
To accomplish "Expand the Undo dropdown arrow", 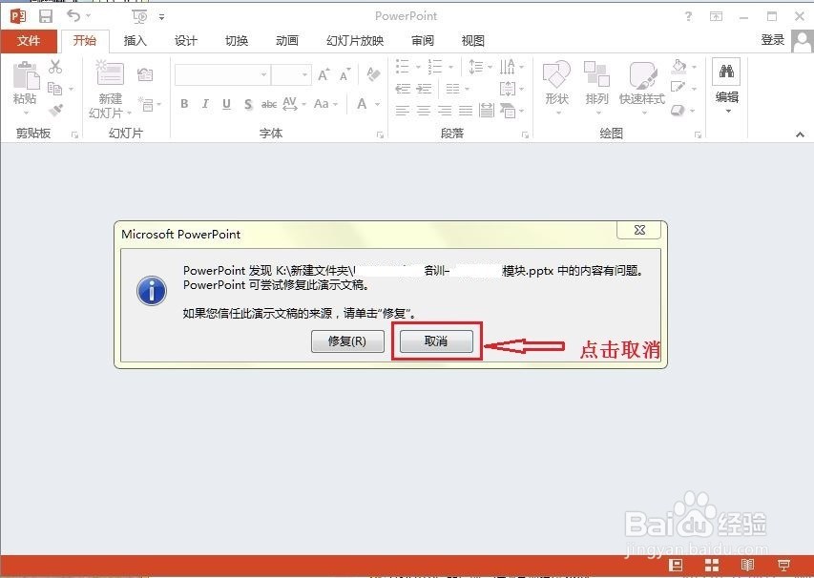I will pyautogui.click(x=88, y=15).
